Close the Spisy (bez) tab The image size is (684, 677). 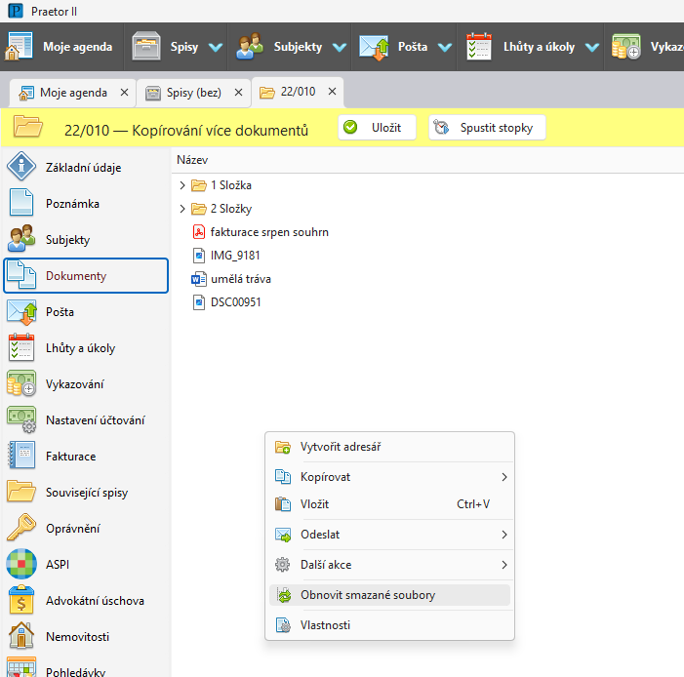click(x=238, y=93)
